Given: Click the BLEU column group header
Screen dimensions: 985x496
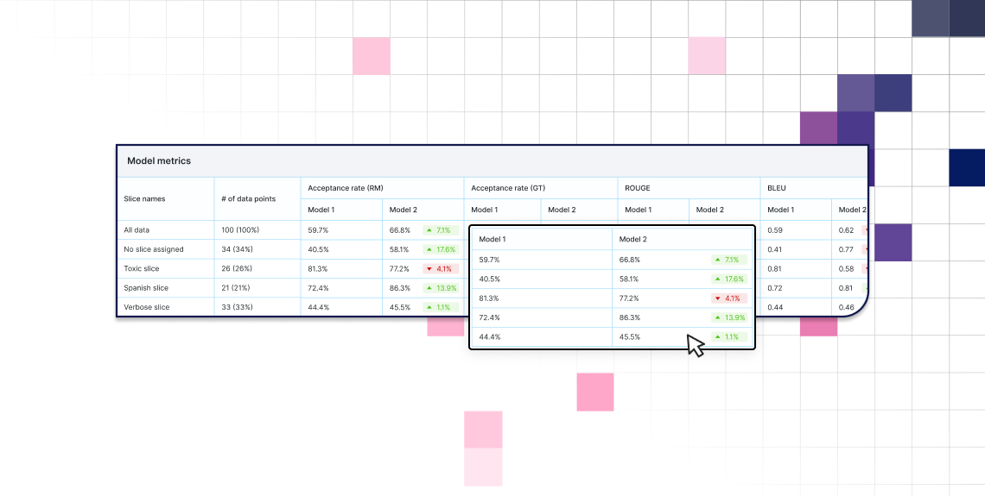Looking at the screenshot, I should pos(777,187).
